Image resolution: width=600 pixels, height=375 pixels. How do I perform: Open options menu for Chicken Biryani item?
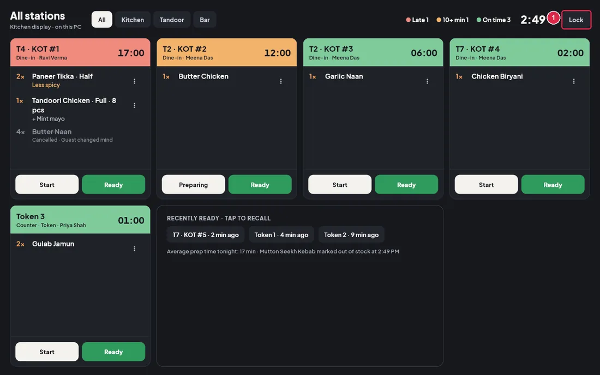(x=574, y=81)
